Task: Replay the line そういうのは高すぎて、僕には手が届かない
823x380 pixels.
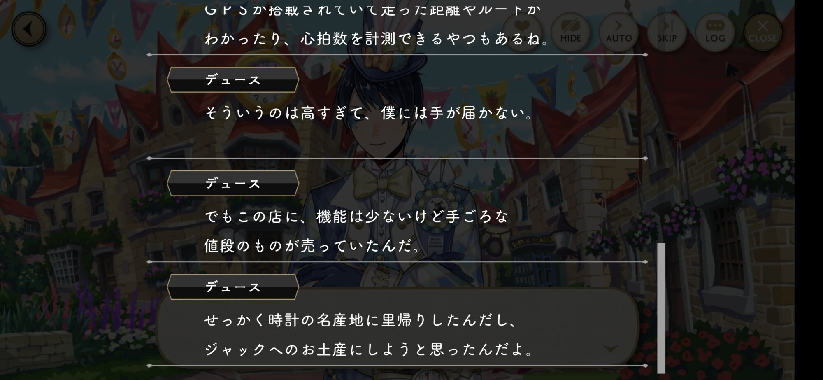Action: click(369, 113)
